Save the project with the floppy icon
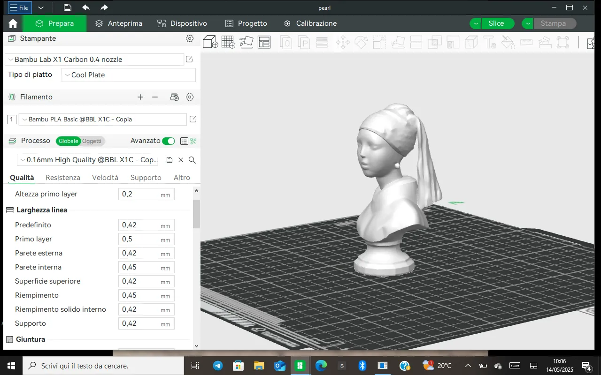The image size is (601, 375). point(68,7)
